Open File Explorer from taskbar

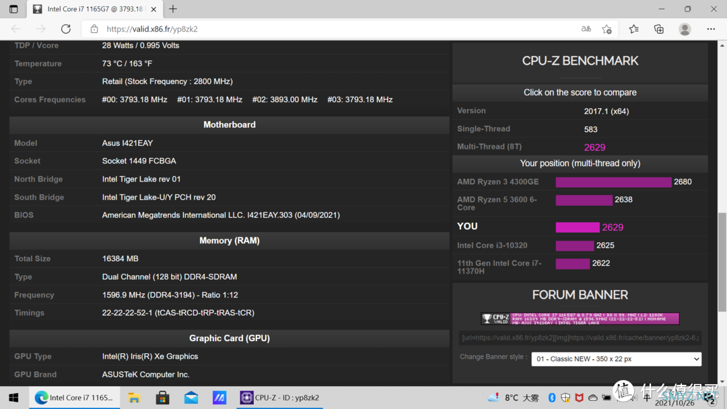click(134, 398)
